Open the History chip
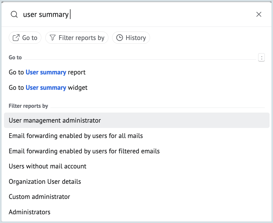Viewport: 273px width, 223px height. point(131,38)
